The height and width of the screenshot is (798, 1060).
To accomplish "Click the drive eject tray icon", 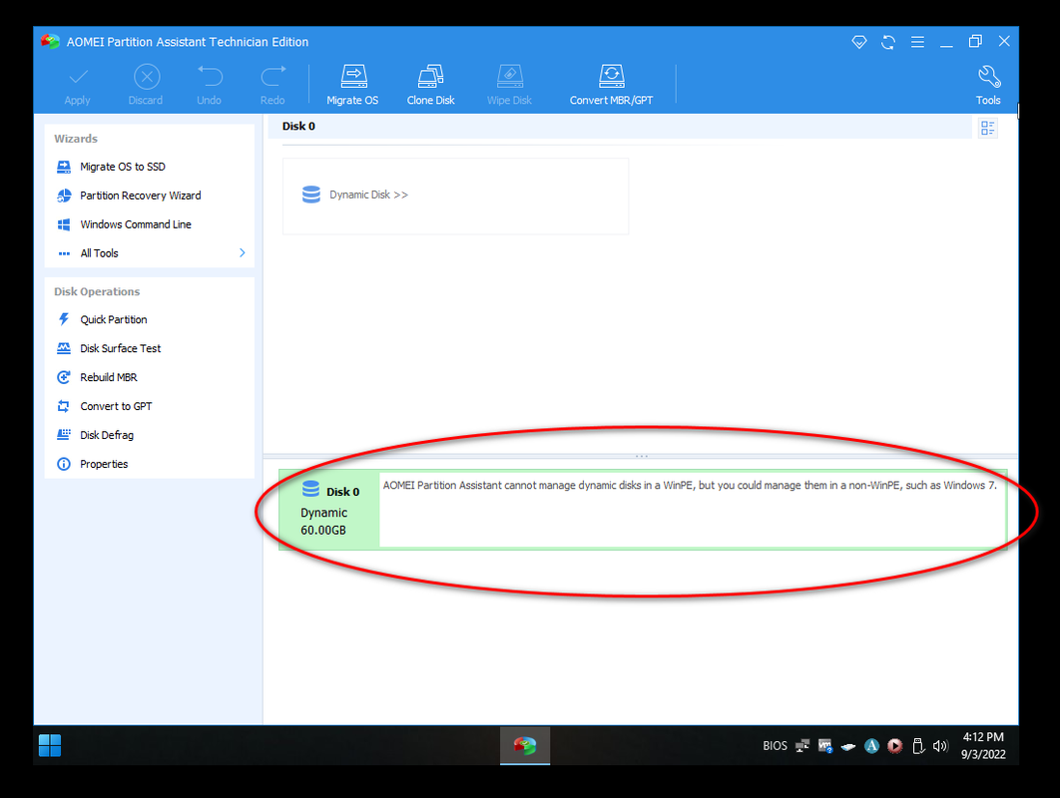I will coord(847,747).
